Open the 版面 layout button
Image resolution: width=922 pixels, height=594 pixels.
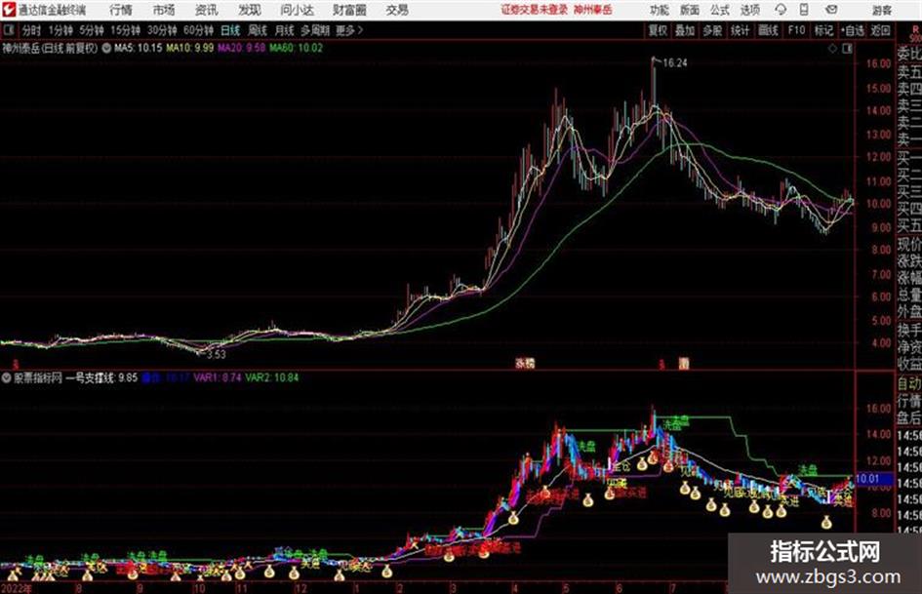coord(690,10)
